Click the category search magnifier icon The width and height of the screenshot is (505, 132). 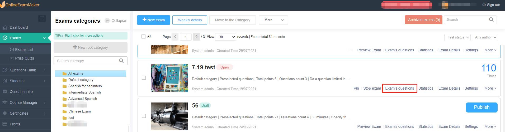pyautogui.click(x=121, y=61)
